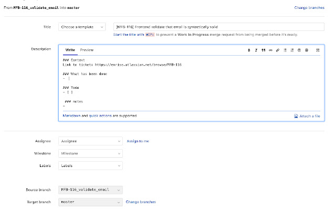Viewport: 336px width, 210px height.
Task: Open the Target branch master dropdown
Action: [x=90, y=202]
